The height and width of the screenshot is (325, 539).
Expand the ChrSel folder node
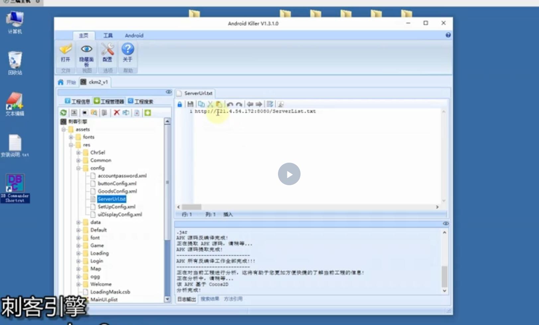pyautogui.click(x=78, y=153)
